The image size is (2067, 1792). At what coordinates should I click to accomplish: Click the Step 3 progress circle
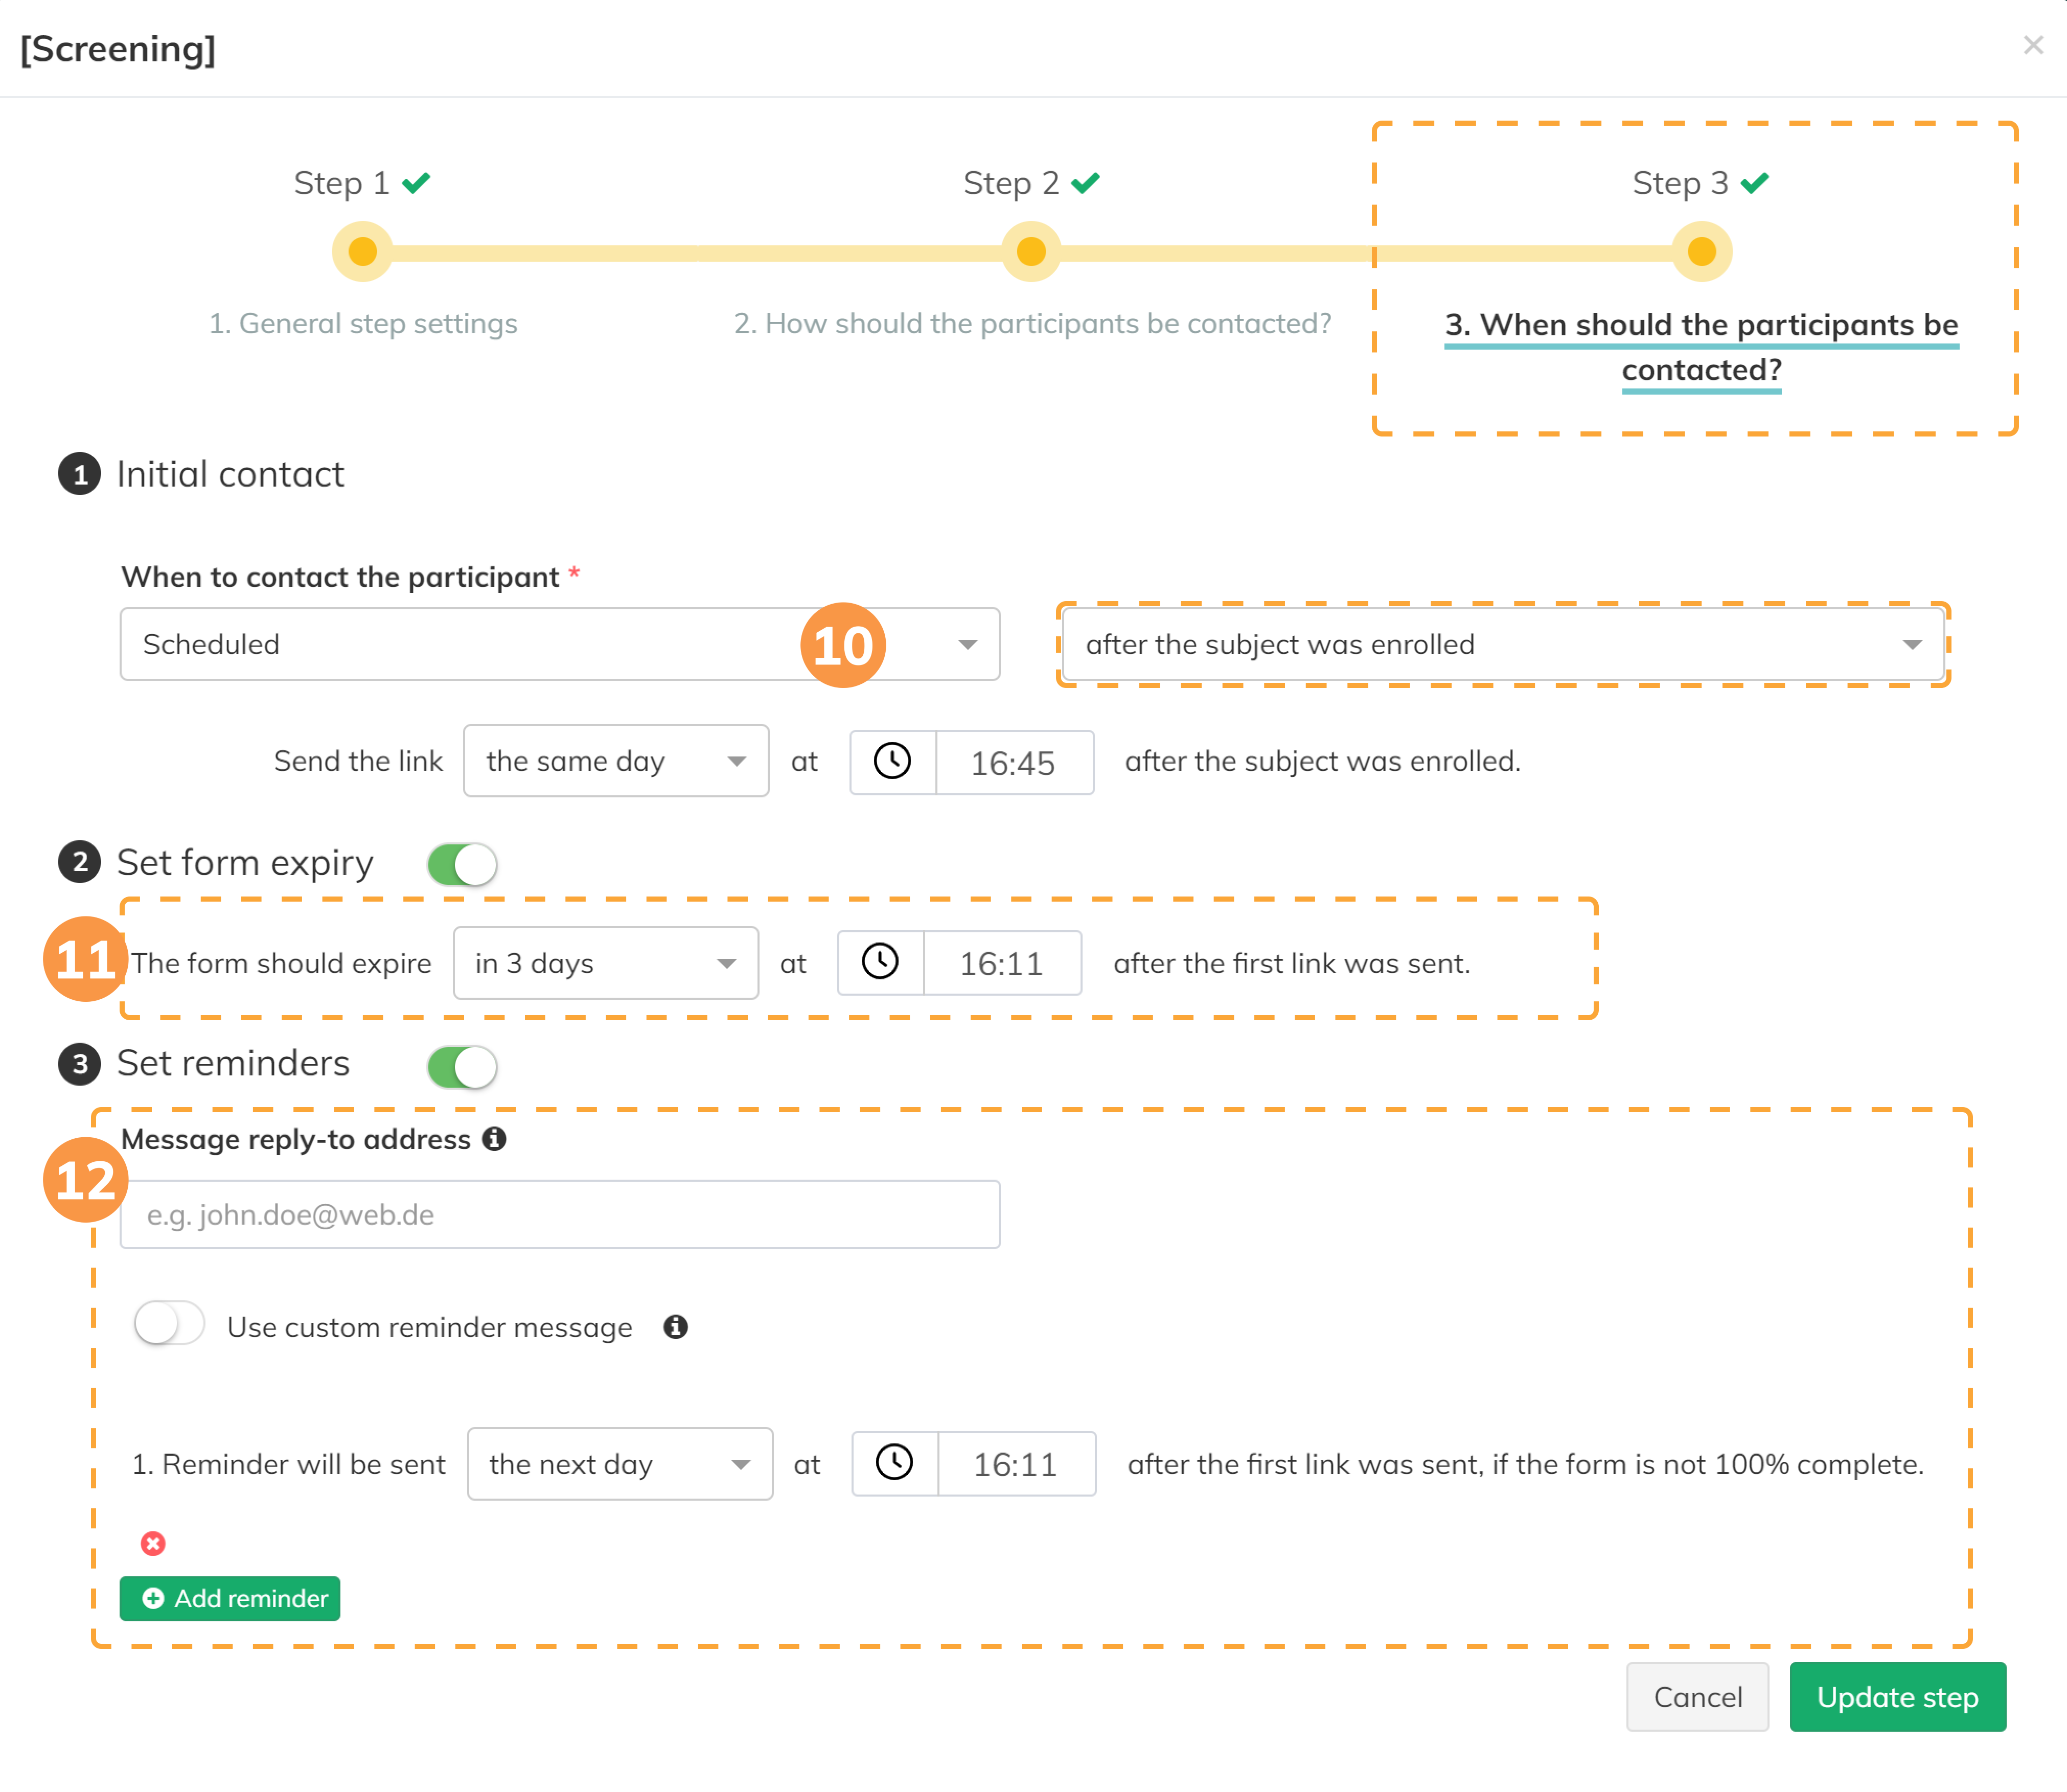(x=1701, y=252)
